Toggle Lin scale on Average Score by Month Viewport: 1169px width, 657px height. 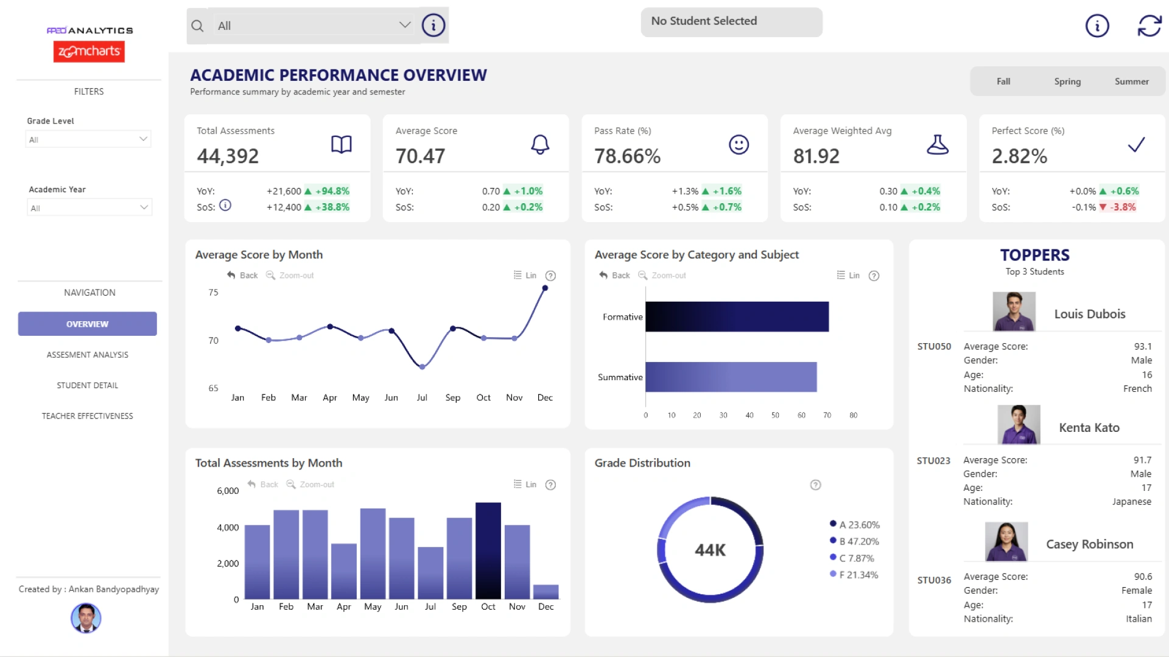point(525,276)
